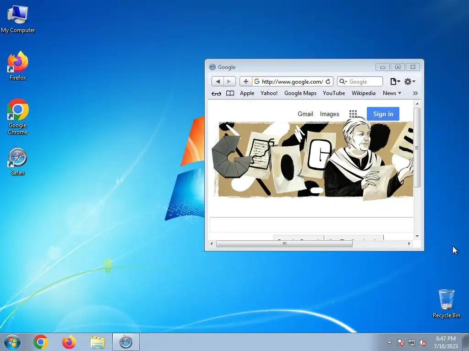
Task: Open Gmail link on Google page
Action: [305, 114]
